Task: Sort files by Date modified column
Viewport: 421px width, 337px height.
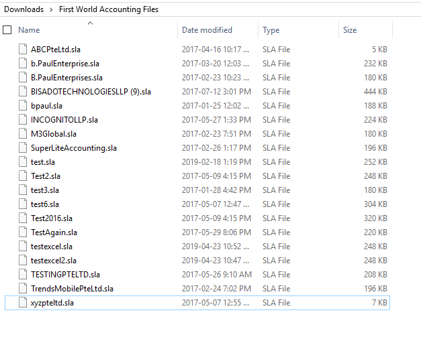Action: click(x=207, y=30)
